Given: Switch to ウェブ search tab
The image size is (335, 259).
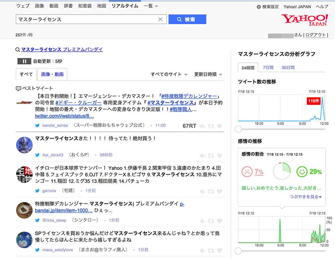Looking at the screenshot, I should pos(23,6).
